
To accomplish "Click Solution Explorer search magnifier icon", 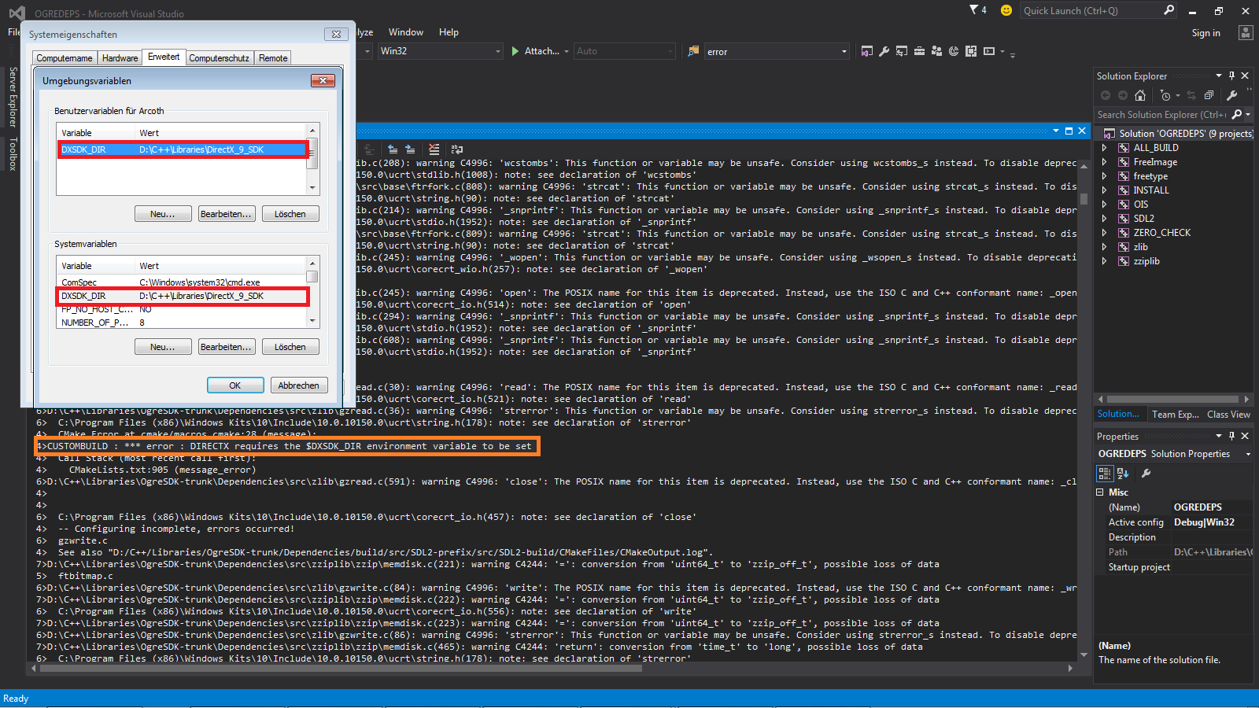I will (x=1237, y=114).
